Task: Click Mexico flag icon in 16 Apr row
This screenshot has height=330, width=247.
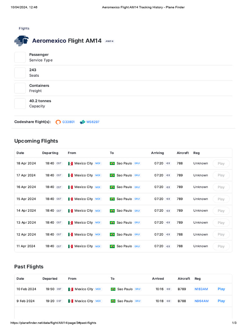Action: pyautogui.click(x=70, y=187)
